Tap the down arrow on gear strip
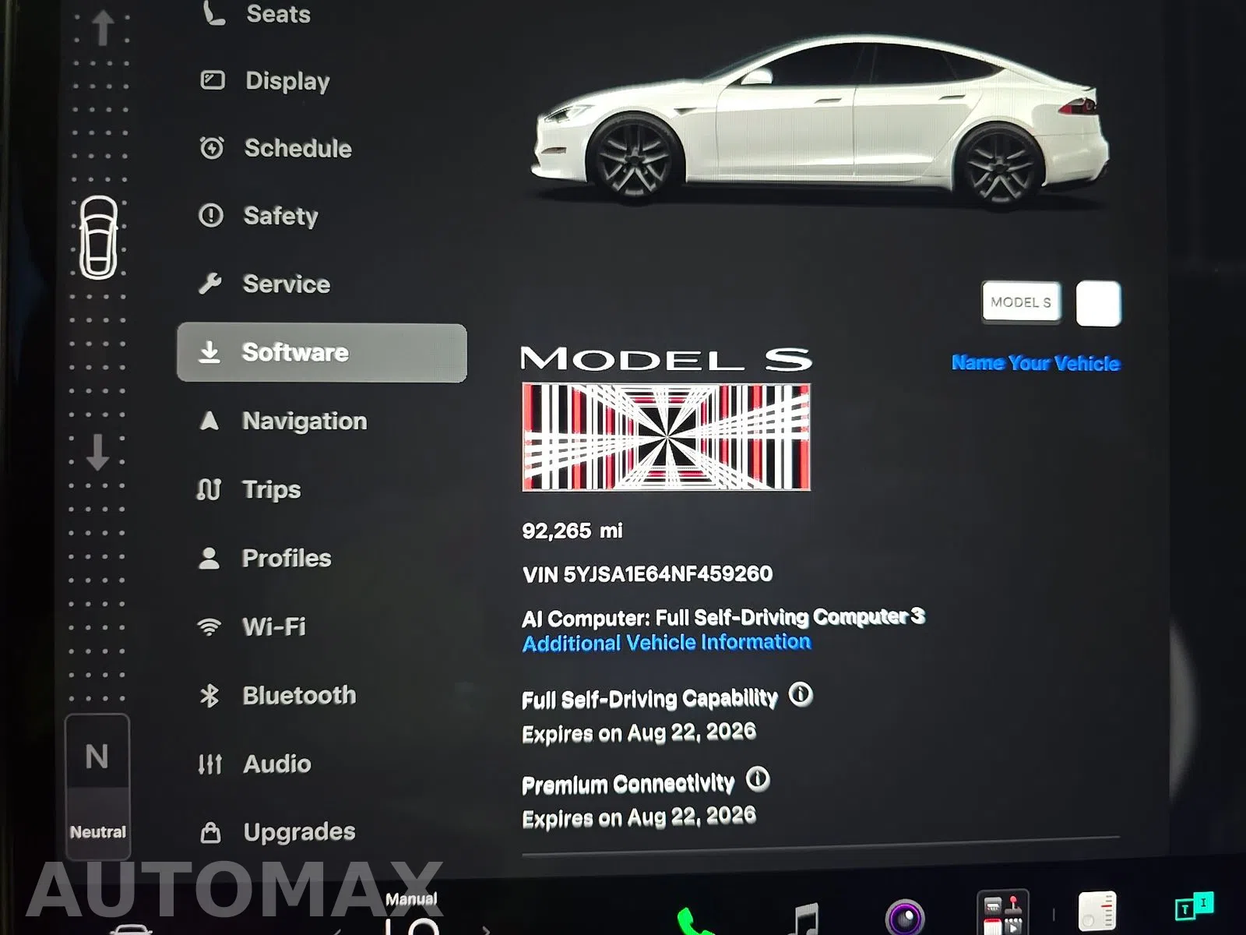 tap(97, 452)
